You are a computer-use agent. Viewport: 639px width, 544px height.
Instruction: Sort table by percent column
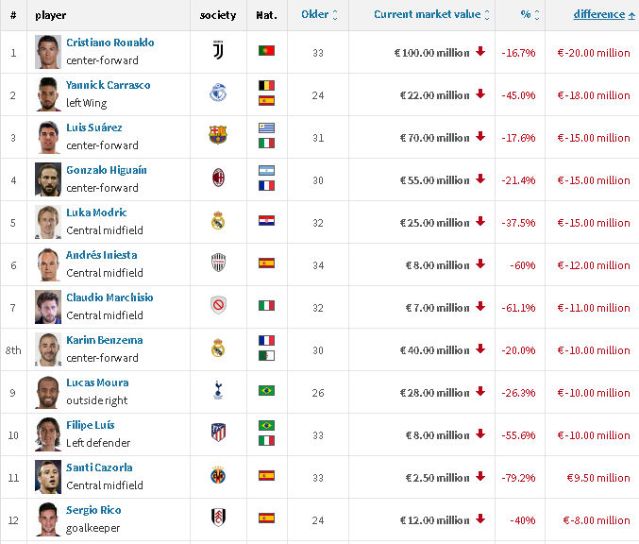(530, 15)
